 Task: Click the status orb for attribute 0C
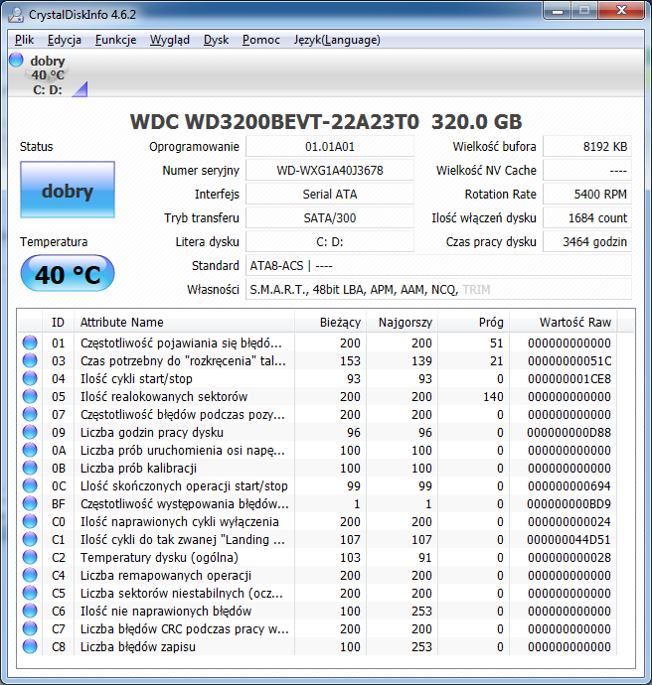(30, 485)
